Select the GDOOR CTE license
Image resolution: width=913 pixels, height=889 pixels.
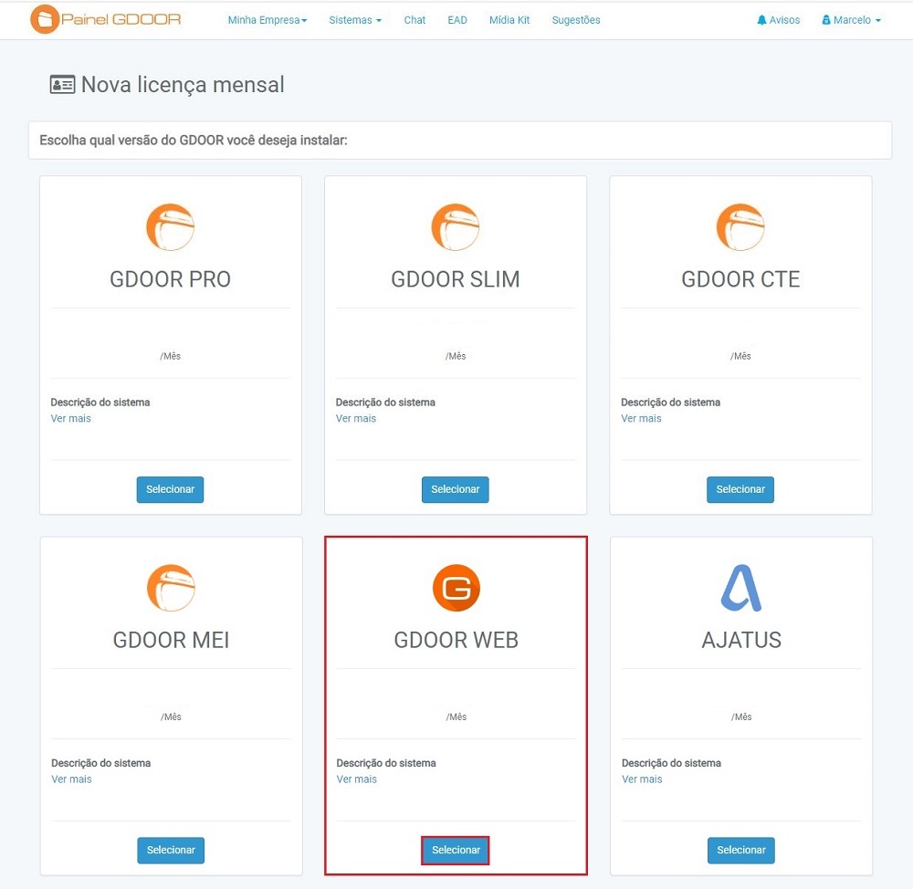tap(740, 489)
